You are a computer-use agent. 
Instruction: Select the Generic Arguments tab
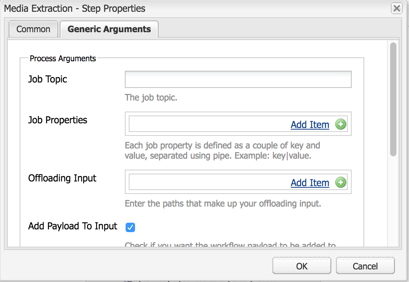[x=109, y=29]
